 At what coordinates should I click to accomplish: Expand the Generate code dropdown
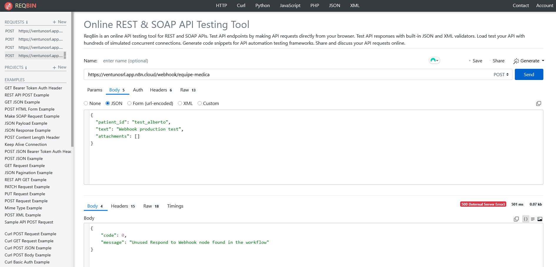[x=529, y=61]
